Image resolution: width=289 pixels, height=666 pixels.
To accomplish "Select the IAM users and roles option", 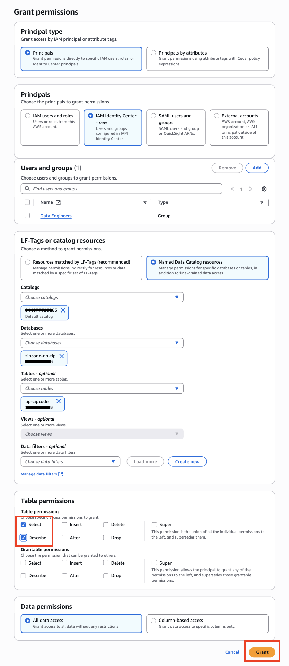I will click(28, 116).
